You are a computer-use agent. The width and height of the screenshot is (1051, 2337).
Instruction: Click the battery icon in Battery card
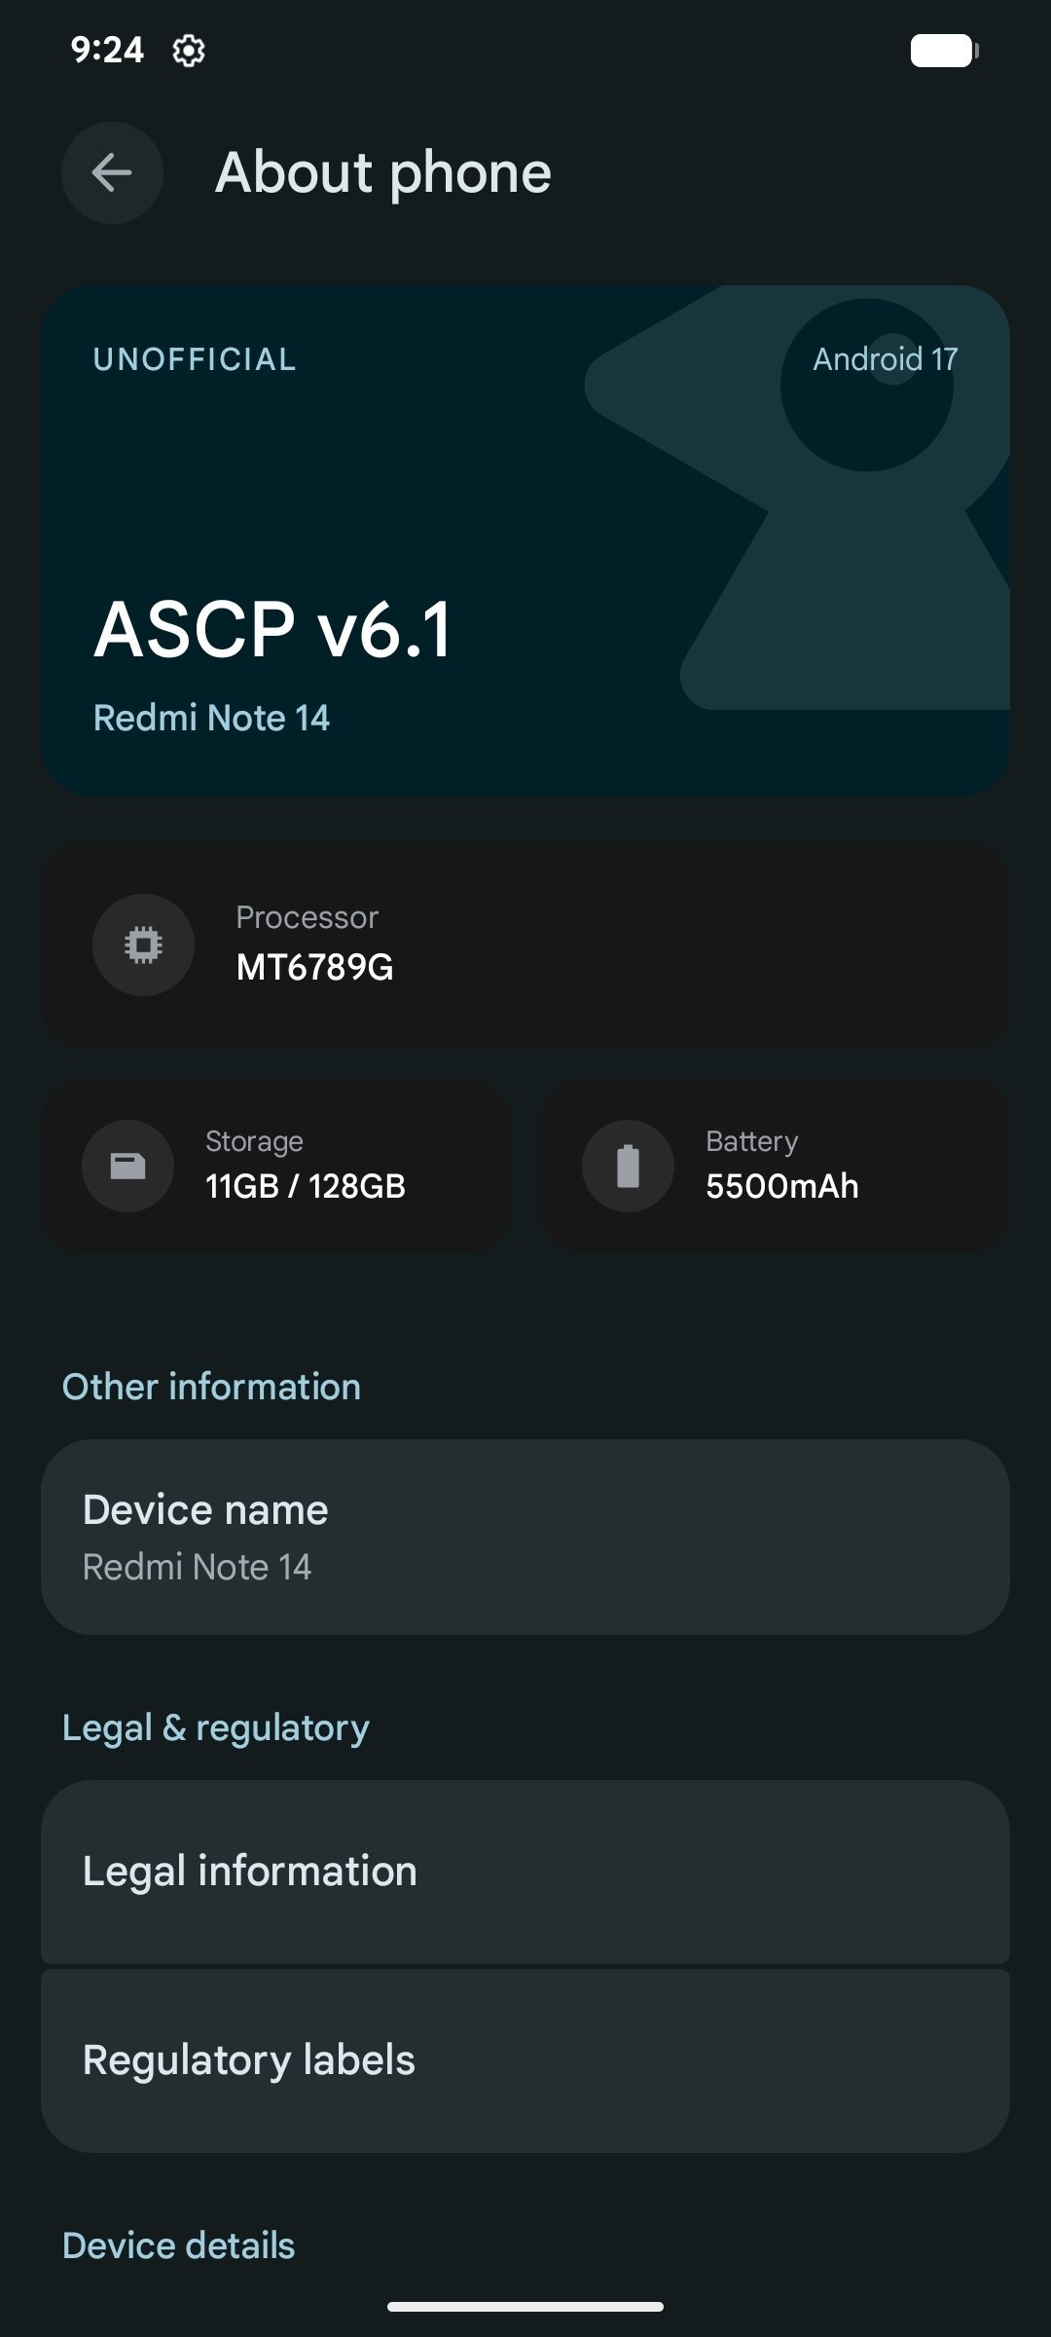[x=628, y=1166]
